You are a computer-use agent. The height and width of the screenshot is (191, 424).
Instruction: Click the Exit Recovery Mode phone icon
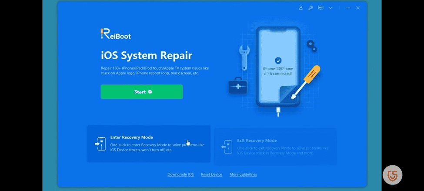[227, 147]
